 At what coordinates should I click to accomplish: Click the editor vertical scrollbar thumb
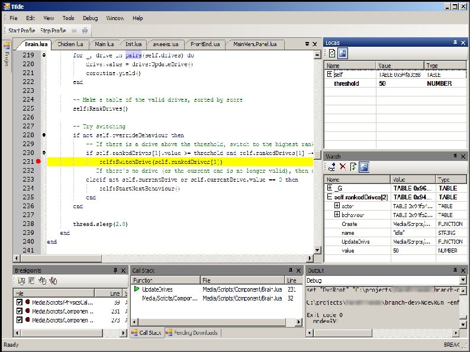tap(317, 155)
